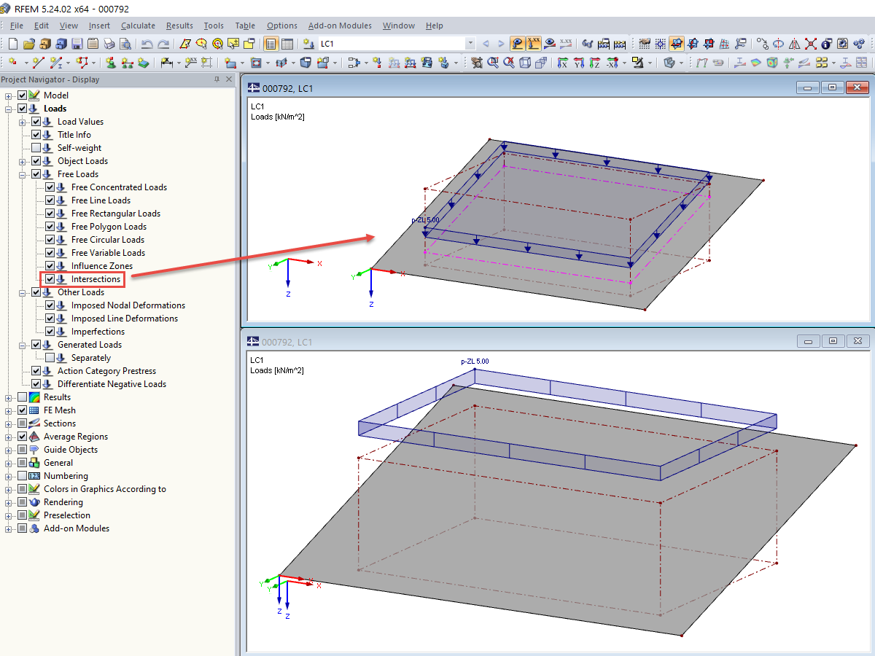
Task: Click the Dimension tool icon
Action: pos(166,63)
